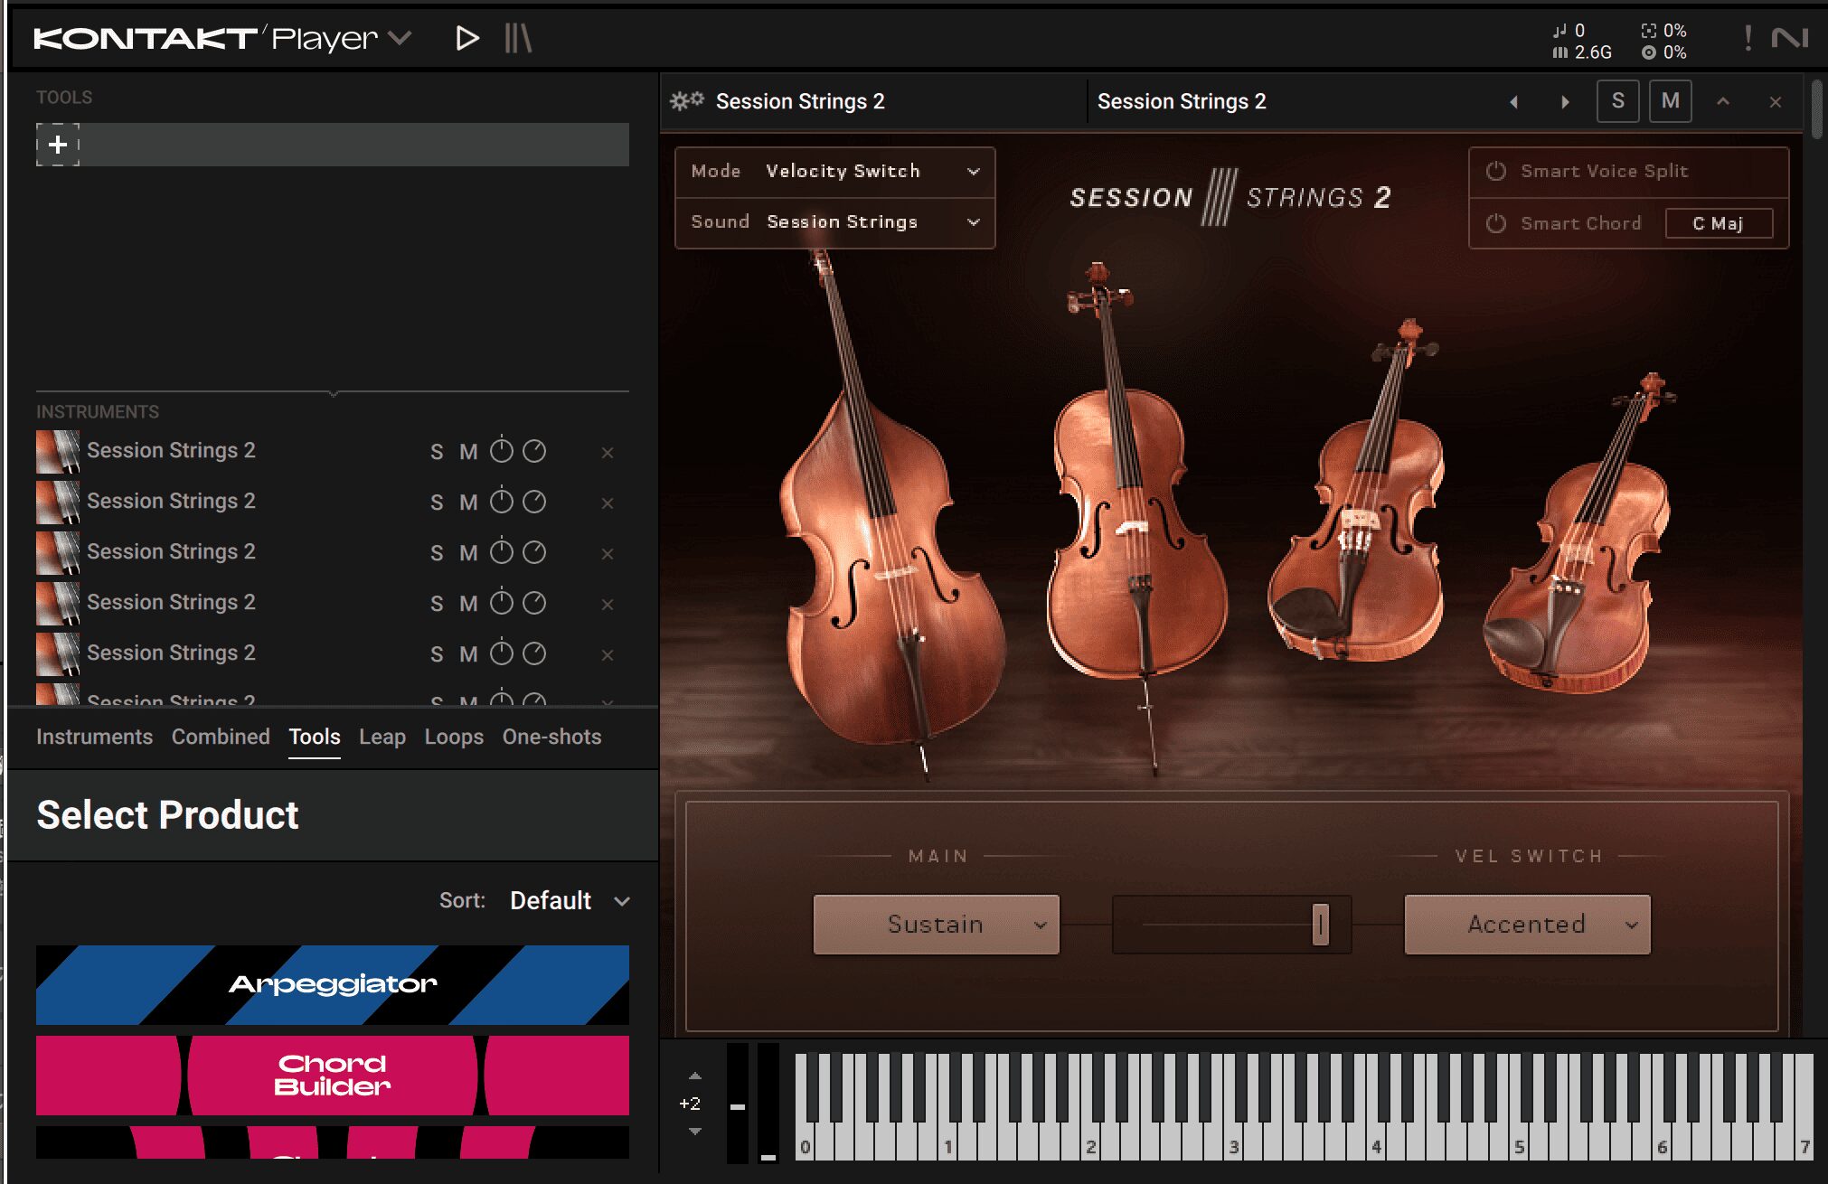Mute the third Session Strings 2 row
The image size is (1828, 1184).
coord(468,553)
